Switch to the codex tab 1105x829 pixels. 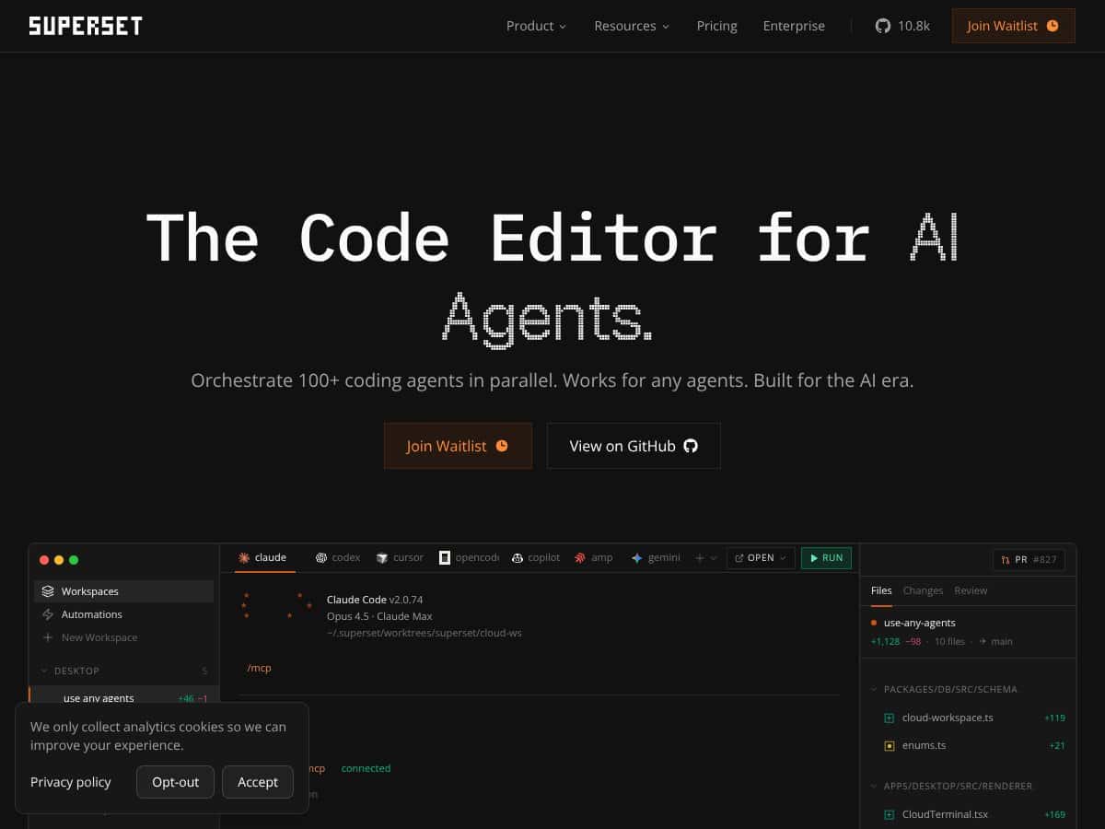click(338, 557)
